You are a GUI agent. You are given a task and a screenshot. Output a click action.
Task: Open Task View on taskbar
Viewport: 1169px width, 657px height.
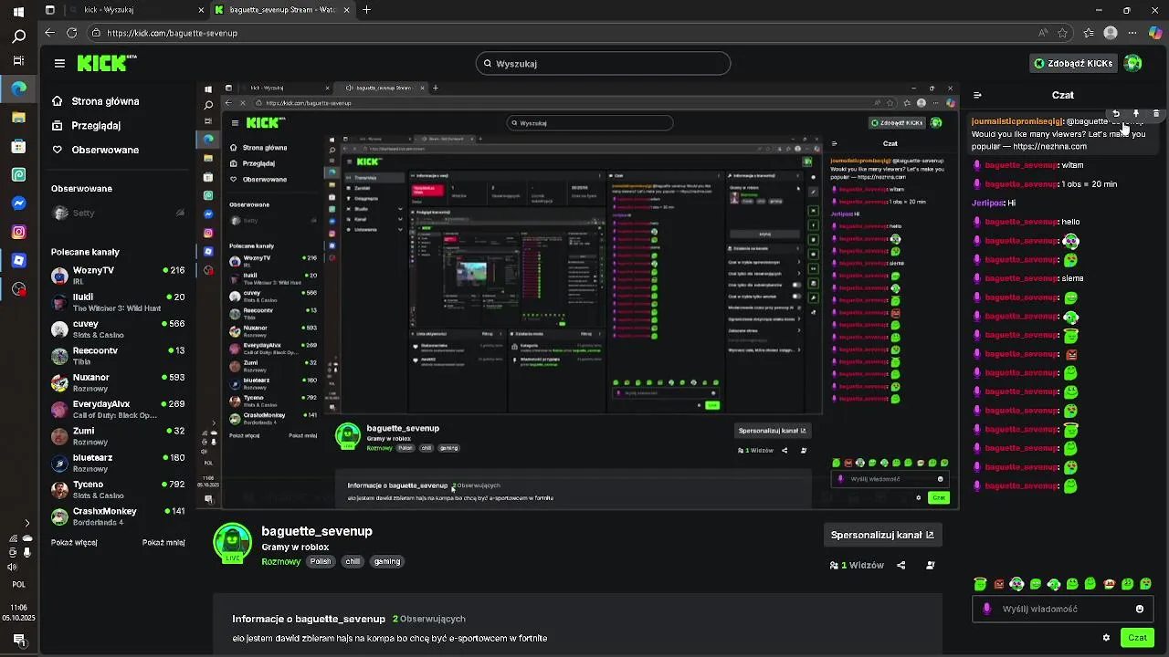[18, 61]
